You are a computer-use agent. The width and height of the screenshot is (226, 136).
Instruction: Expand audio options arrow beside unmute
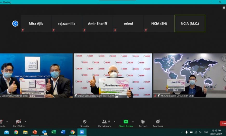pyautogui.click(x=7, y=122)
